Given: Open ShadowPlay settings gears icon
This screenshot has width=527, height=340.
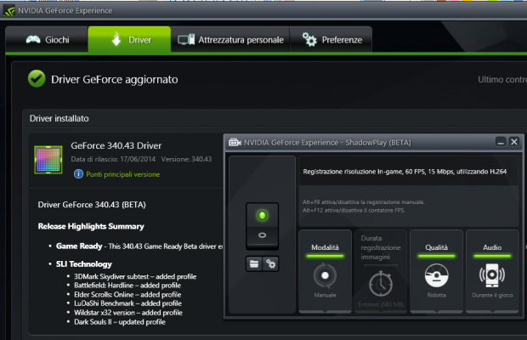Looking at the screenshot, I should coord(270,263).
